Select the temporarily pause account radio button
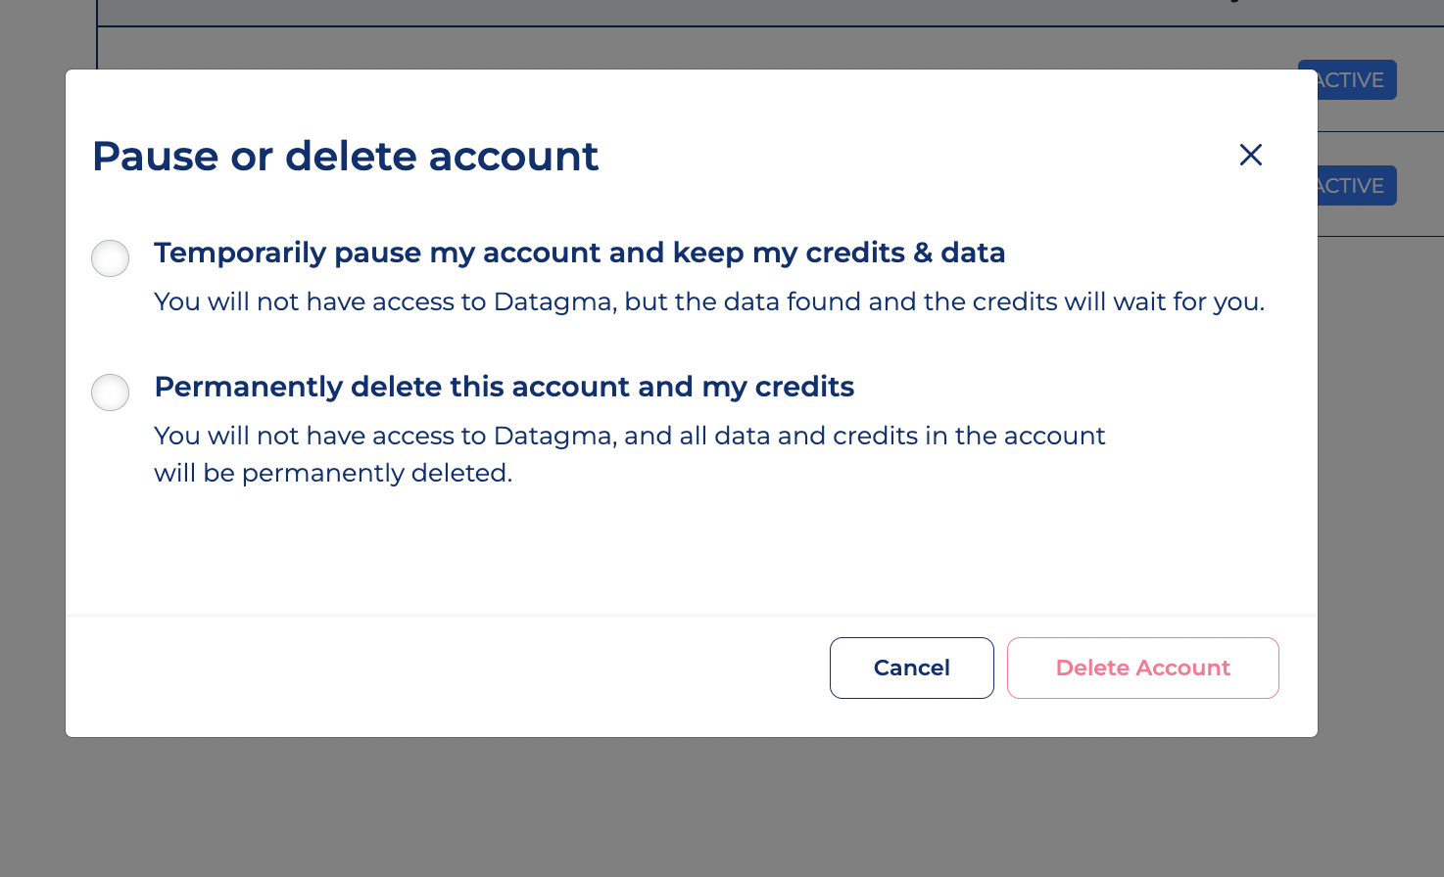Screen dimensions: 1444x877 click(x=111, y=258)
